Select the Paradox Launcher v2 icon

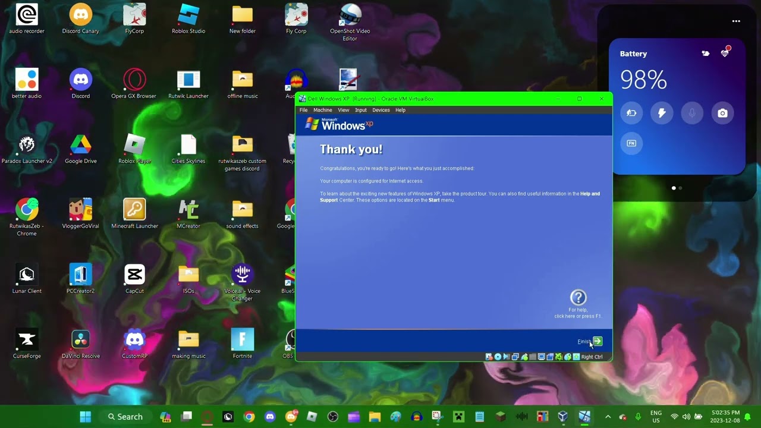coord(27,149)
